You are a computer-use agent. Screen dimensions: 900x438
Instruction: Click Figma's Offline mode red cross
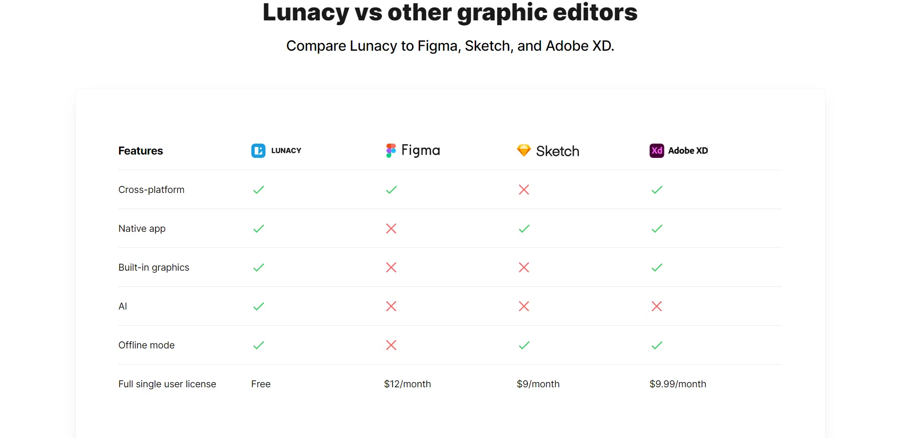click(x=391, y=345)
